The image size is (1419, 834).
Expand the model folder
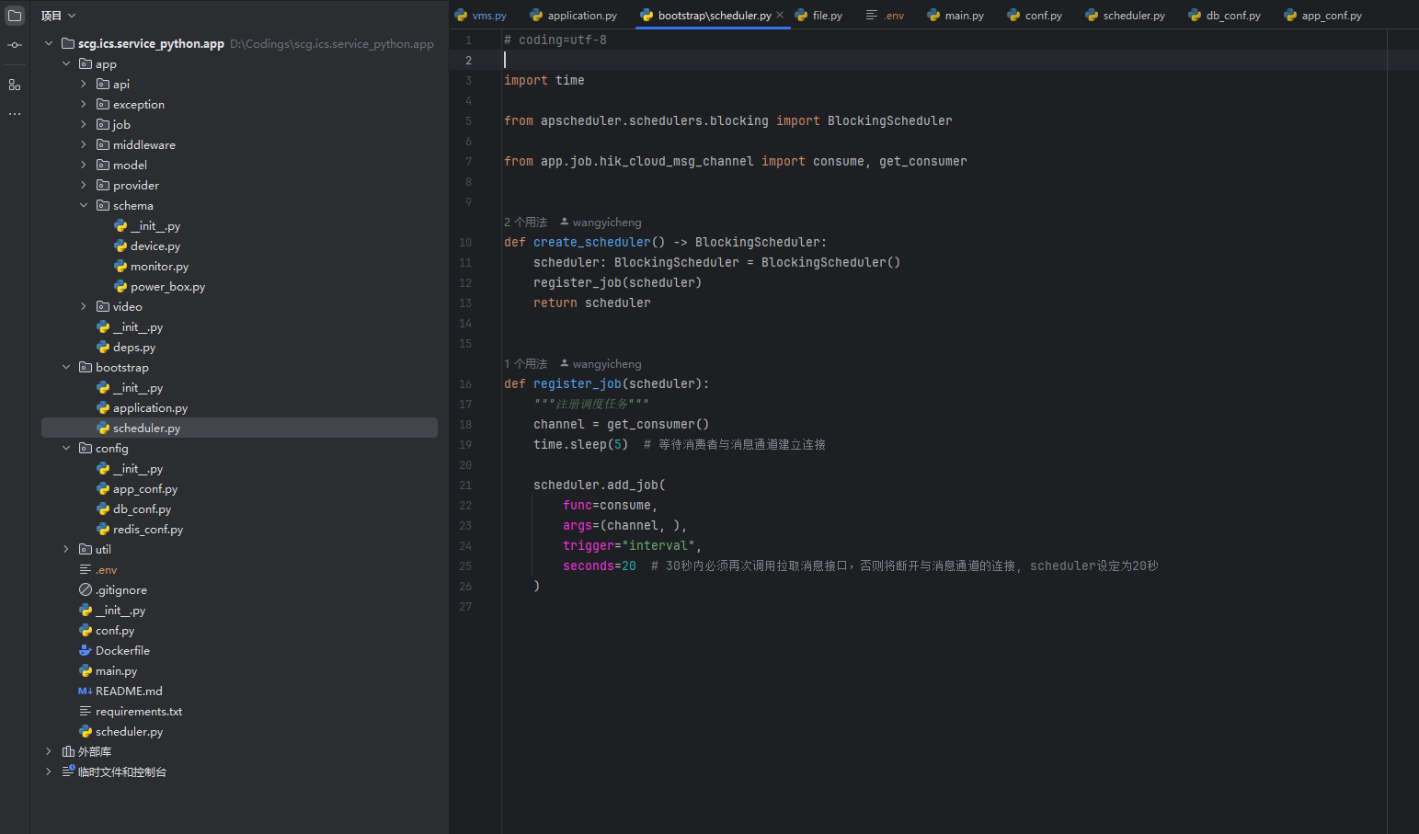[84, 165]
